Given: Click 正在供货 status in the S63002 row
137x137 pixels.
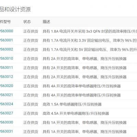Looking at the screenshot, I should pos(31,50).
